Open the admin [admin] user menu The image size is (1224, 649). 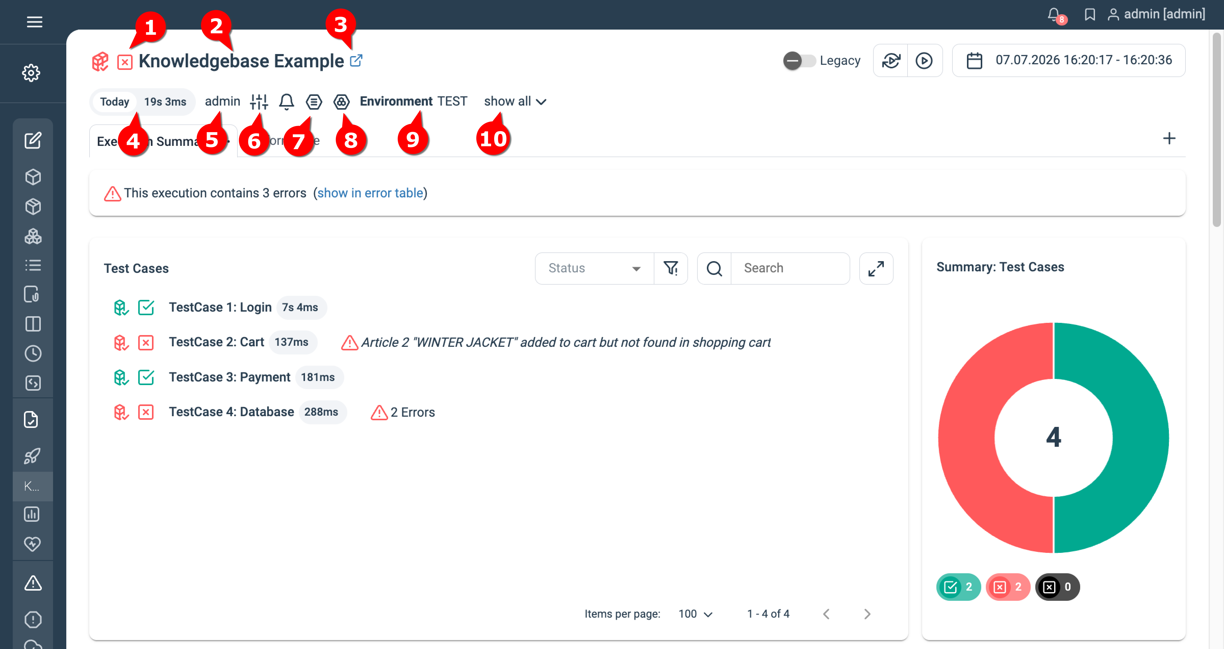pyautogui.click(x=1156, y=14)
